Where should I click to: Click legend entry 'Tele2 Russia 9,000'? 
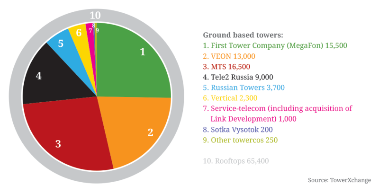tap(238, 77)
